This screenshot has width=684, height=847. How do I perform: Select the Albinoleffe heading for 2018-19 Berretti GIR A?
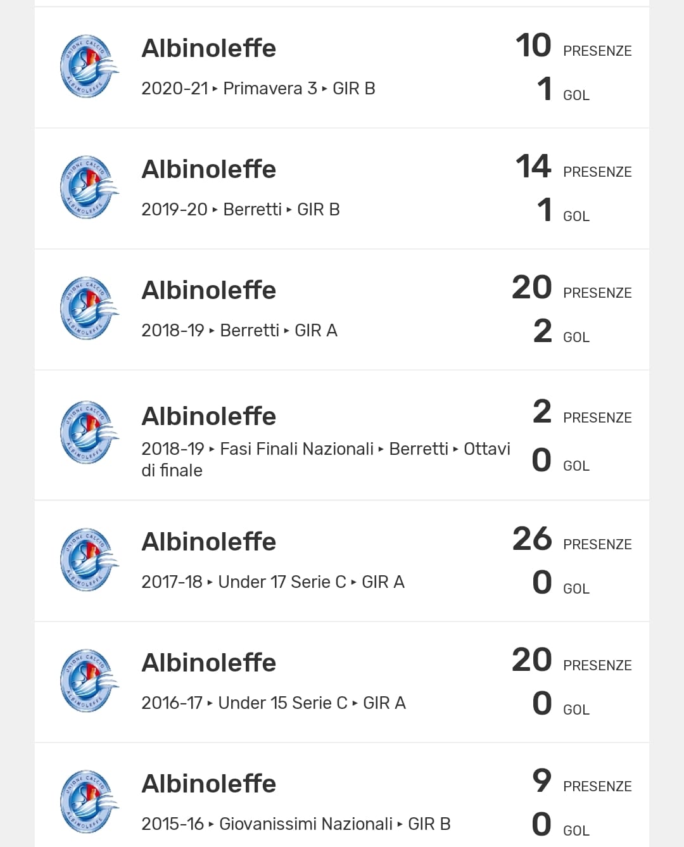tap(208, 290)
